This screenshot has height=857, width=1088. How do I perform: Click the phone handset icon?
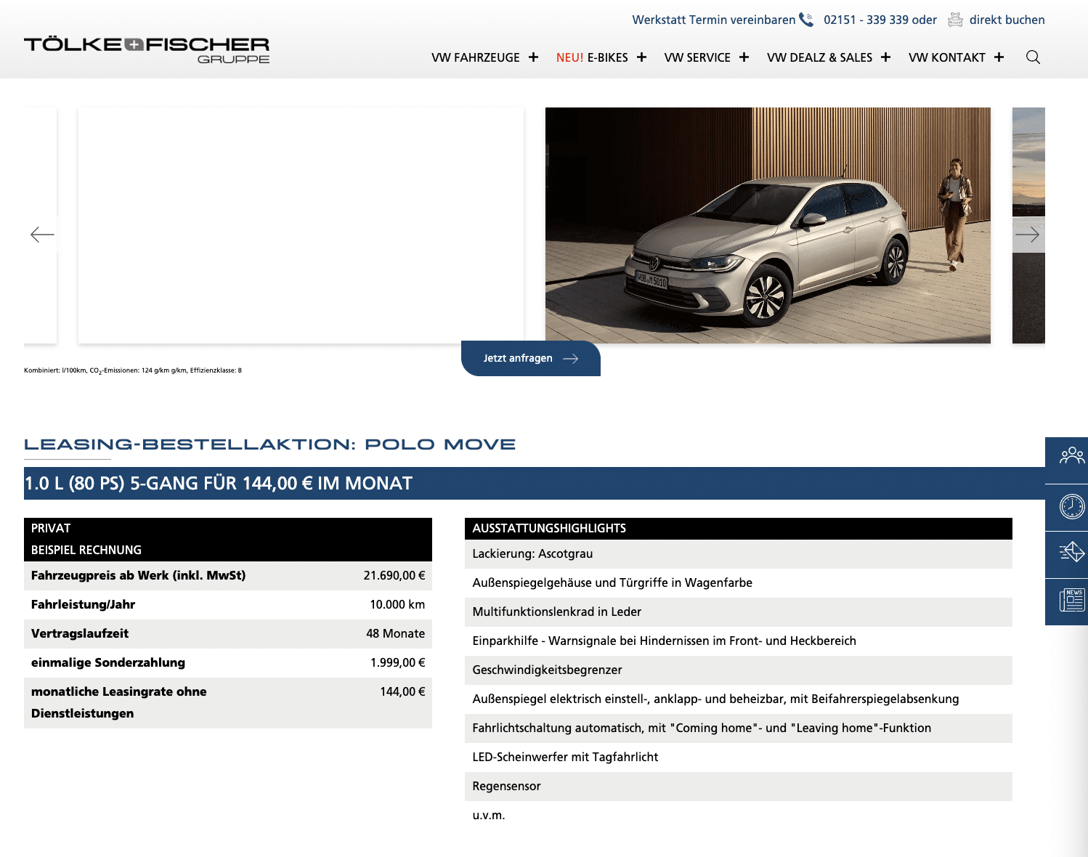point(806,20)
